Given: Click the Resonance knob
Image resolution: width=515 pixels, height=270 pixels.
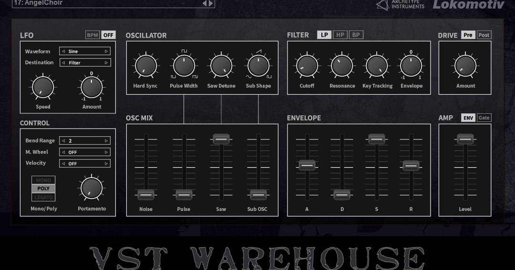Looking at the screenshot, I should pyautogui.click(x=342, y=66).
